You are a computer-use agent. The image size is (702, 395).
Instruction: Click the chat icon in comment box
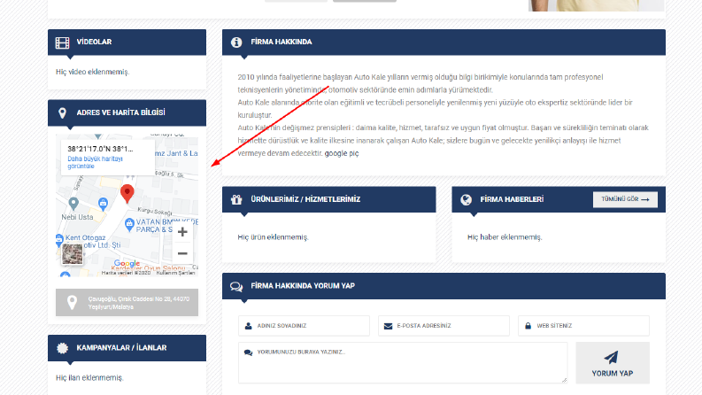(248, 352)
